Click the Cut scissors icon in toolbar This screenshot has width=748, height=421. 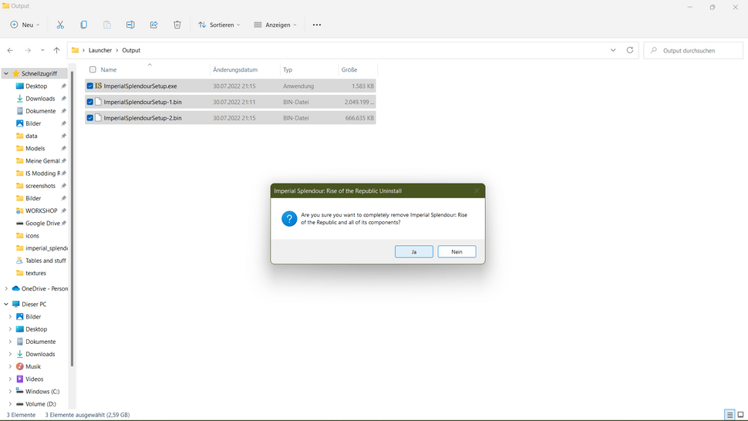[60, 25]
